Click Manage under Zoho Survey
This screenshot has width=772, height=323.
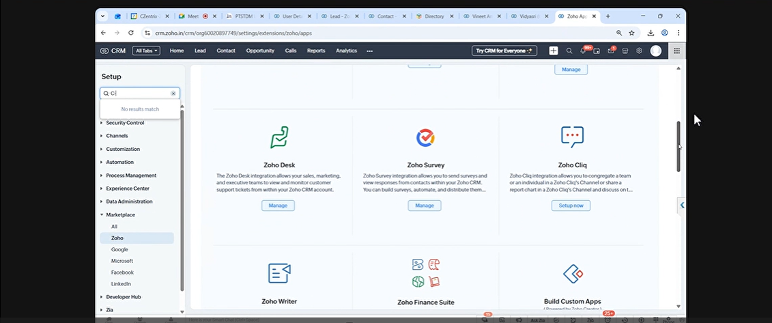tap(425, 206)
